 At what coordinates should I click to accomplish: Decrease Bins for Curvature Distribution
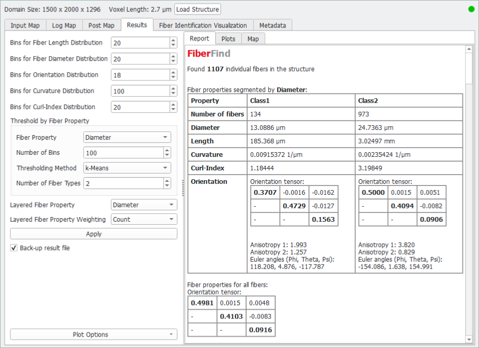pyautogui.click(x=173, y=93)
